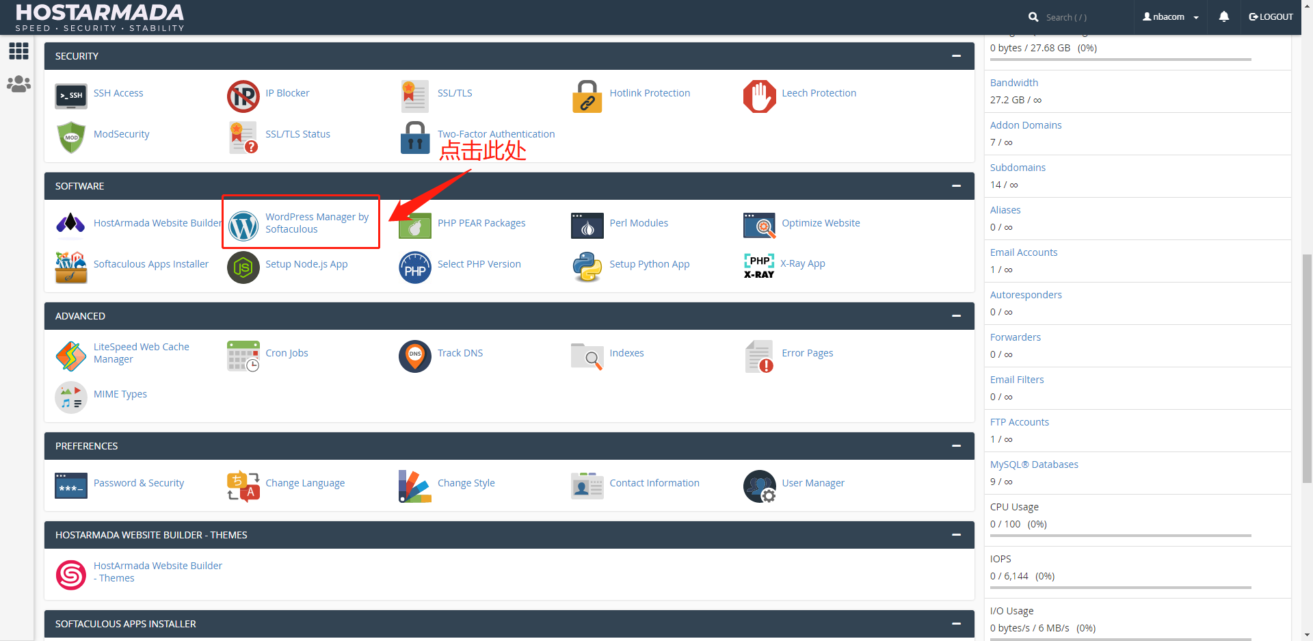Open the User Manager icon

[x=759, y=486]
